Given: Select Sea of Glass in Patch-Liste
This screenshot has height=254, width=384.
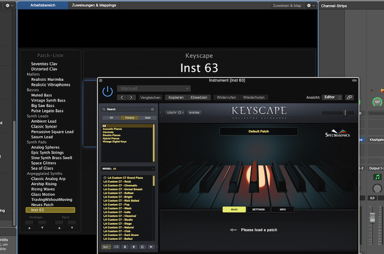Looking at the screenshot, I should click(42, 168).
